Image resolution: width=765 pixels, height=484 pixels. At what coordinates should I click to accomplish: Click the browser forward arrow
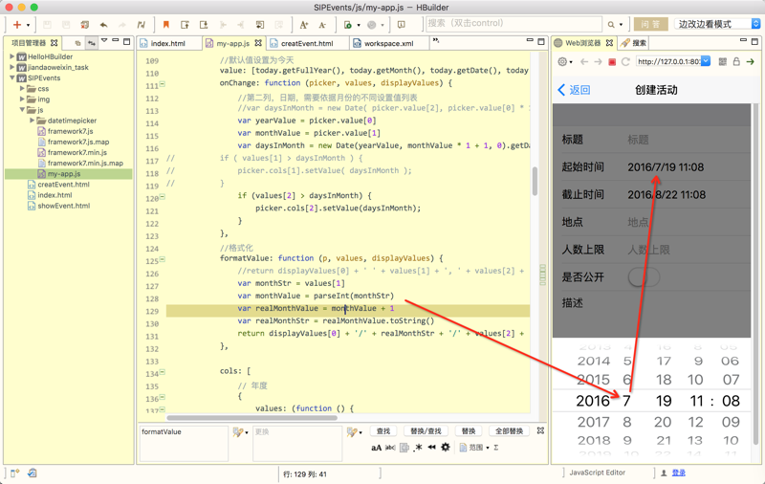(x=598, y=61)
